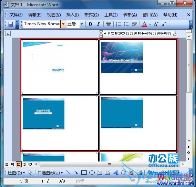
Task: Select the PowerPoint模板 slide image
Action: pyautogui.click(x=122, y=57)
